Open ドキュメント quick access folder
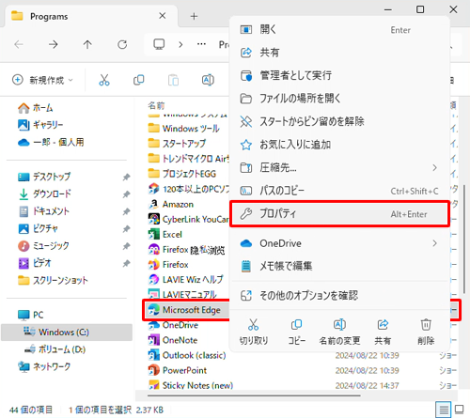470x418 pixels. tap(43, 211)
